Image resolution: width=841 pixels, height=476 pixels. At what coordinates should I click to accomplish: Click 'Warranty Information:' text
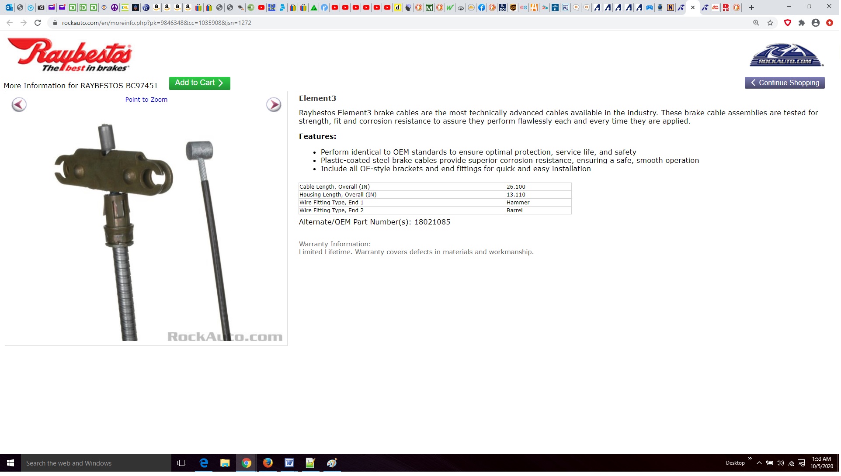tap(335, 244)
